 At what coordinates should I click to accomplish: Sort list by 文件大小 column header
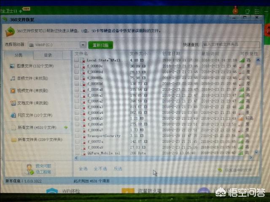(x=138, y=54)
